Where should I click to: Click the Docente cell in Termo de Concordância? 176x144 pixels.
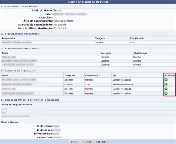coord(68,84)
